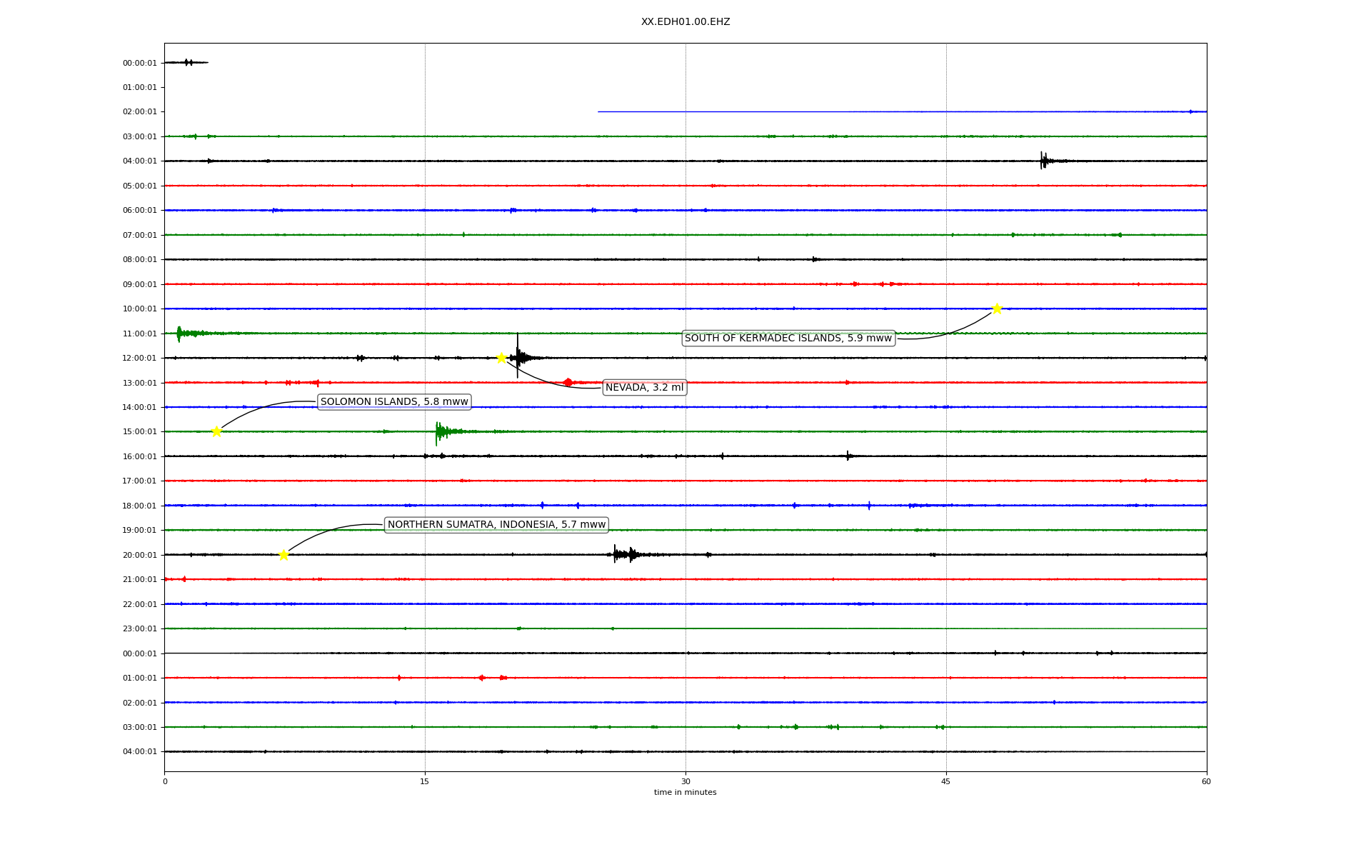The width and height of the screenshot is (1371, 857).
Task: Click the Northern Sumatra star marker
Action: tap(283, 555)
